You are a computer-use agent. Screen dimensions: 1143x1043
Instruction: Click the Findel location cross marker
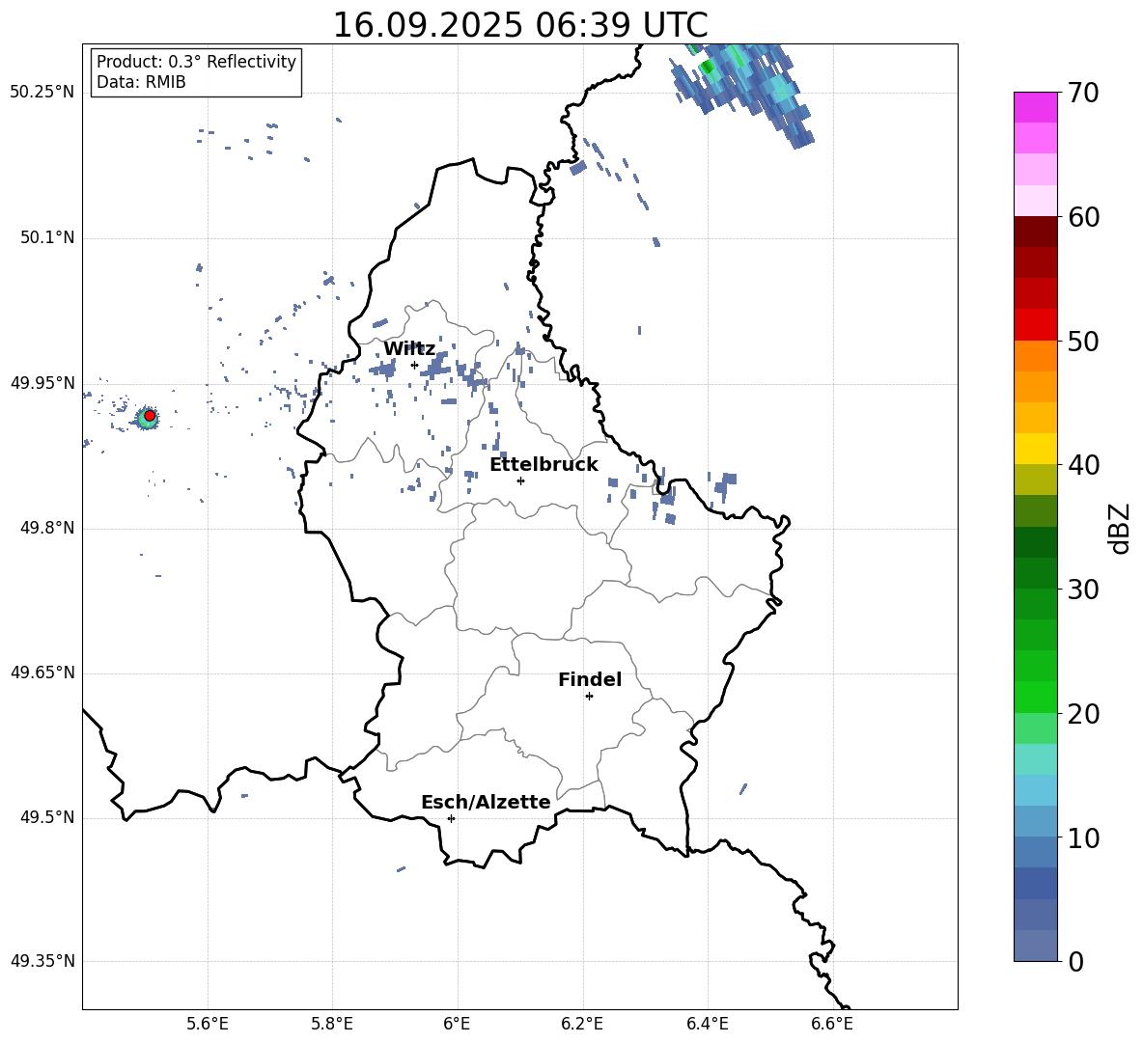(x=589, y=697)
